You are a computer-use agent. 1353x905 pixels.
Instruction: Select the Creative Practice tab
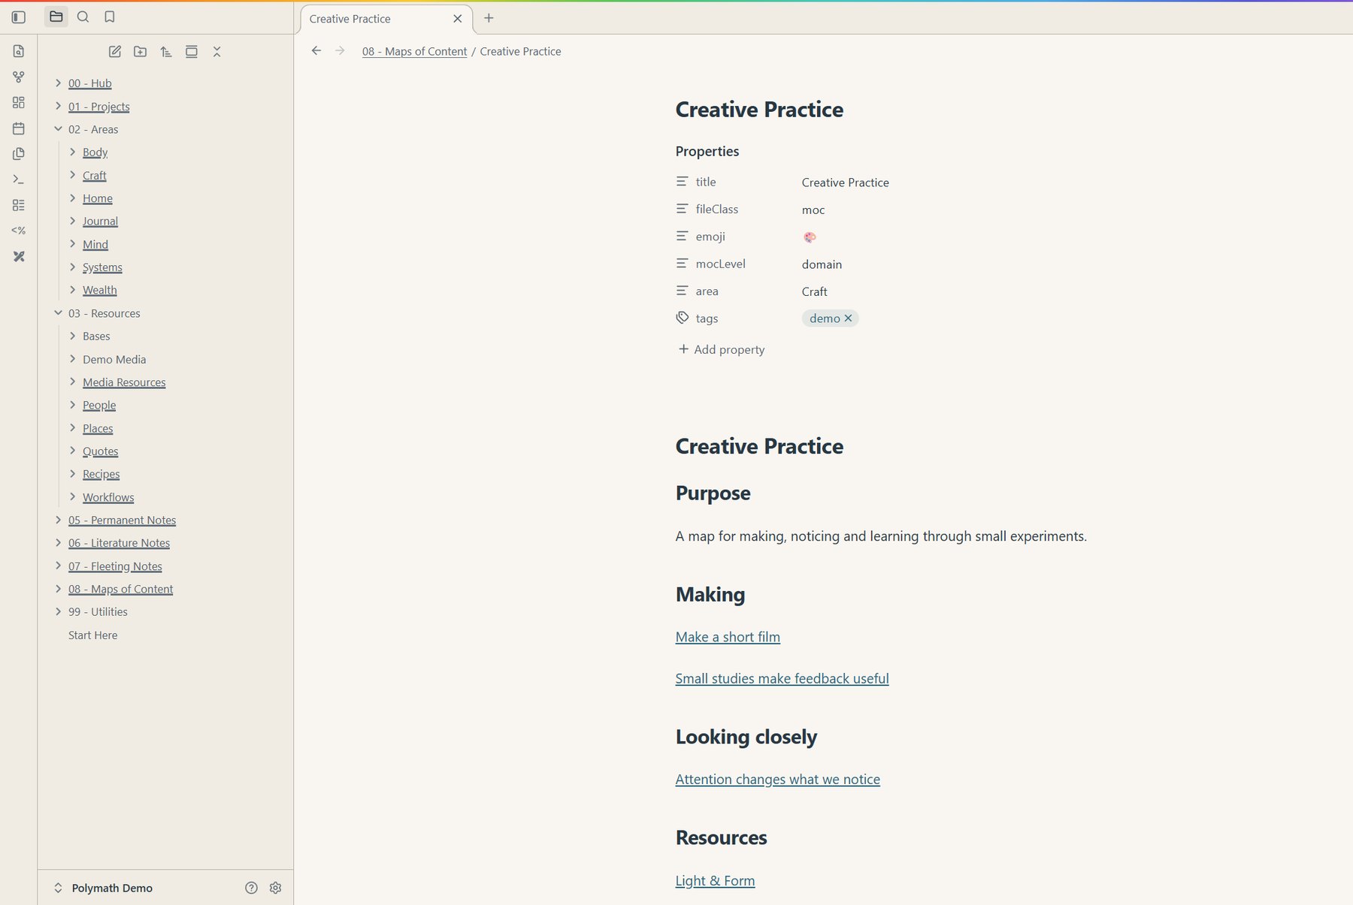350,19
